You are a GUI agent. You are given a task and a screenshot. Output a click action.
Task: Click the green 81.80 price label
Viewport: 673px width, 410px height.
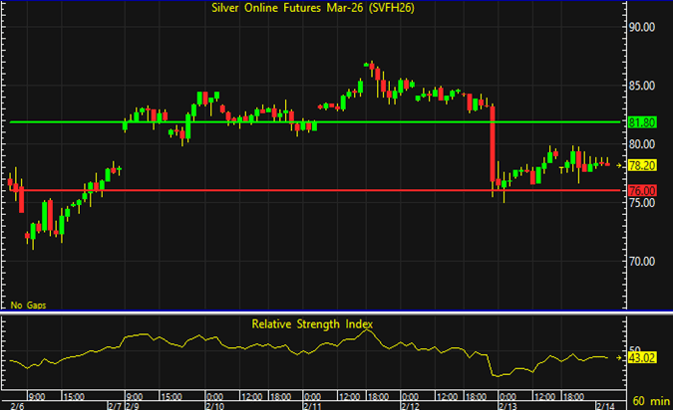point(643,122)
